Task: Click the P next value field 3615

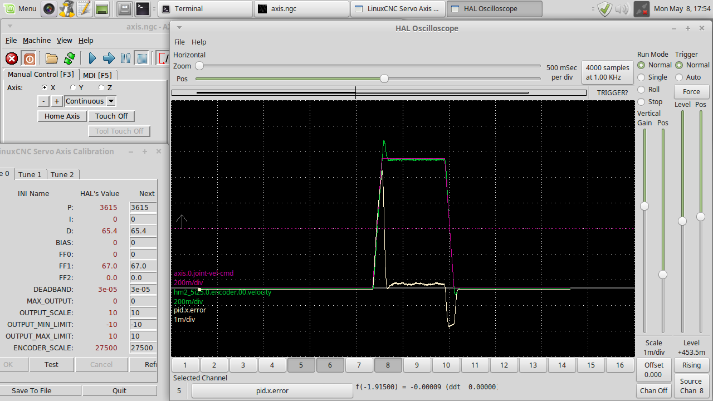Action: pos(143,207)
